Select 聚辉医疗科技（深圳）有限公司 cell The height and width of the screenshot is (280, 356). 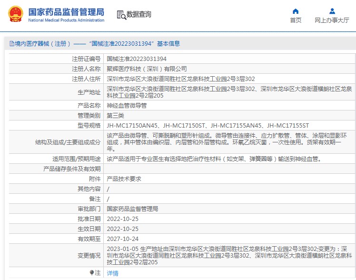pos(147,69)
